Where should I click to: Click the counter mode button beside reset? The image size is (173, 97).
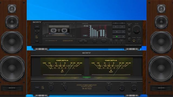85,42
